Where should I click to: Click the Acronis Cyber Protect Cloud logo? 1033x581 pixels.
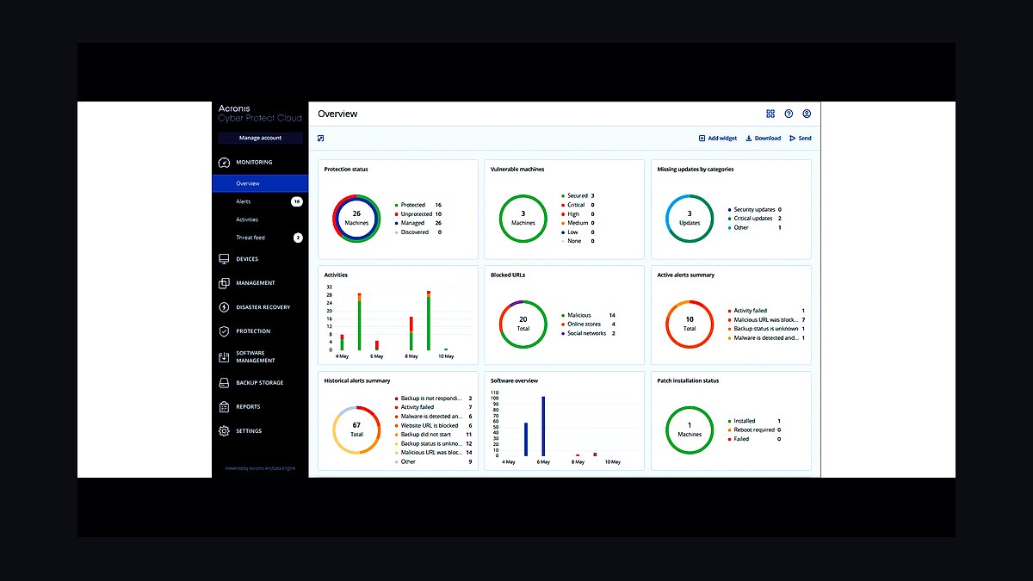coord(260,113)
